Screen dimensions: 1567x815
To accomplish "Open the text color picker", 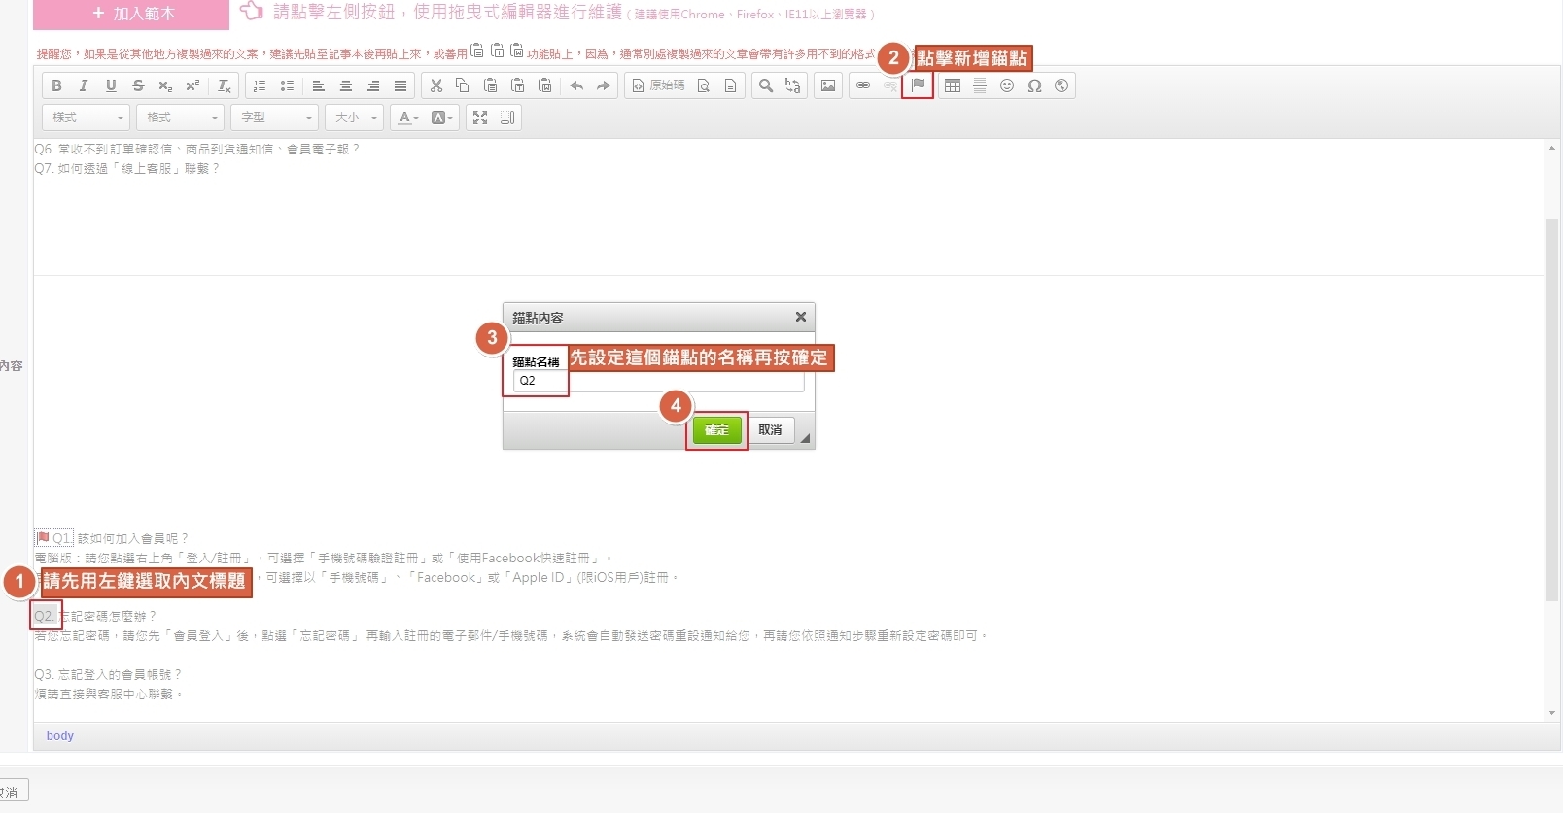I will [x=407, y=118].
